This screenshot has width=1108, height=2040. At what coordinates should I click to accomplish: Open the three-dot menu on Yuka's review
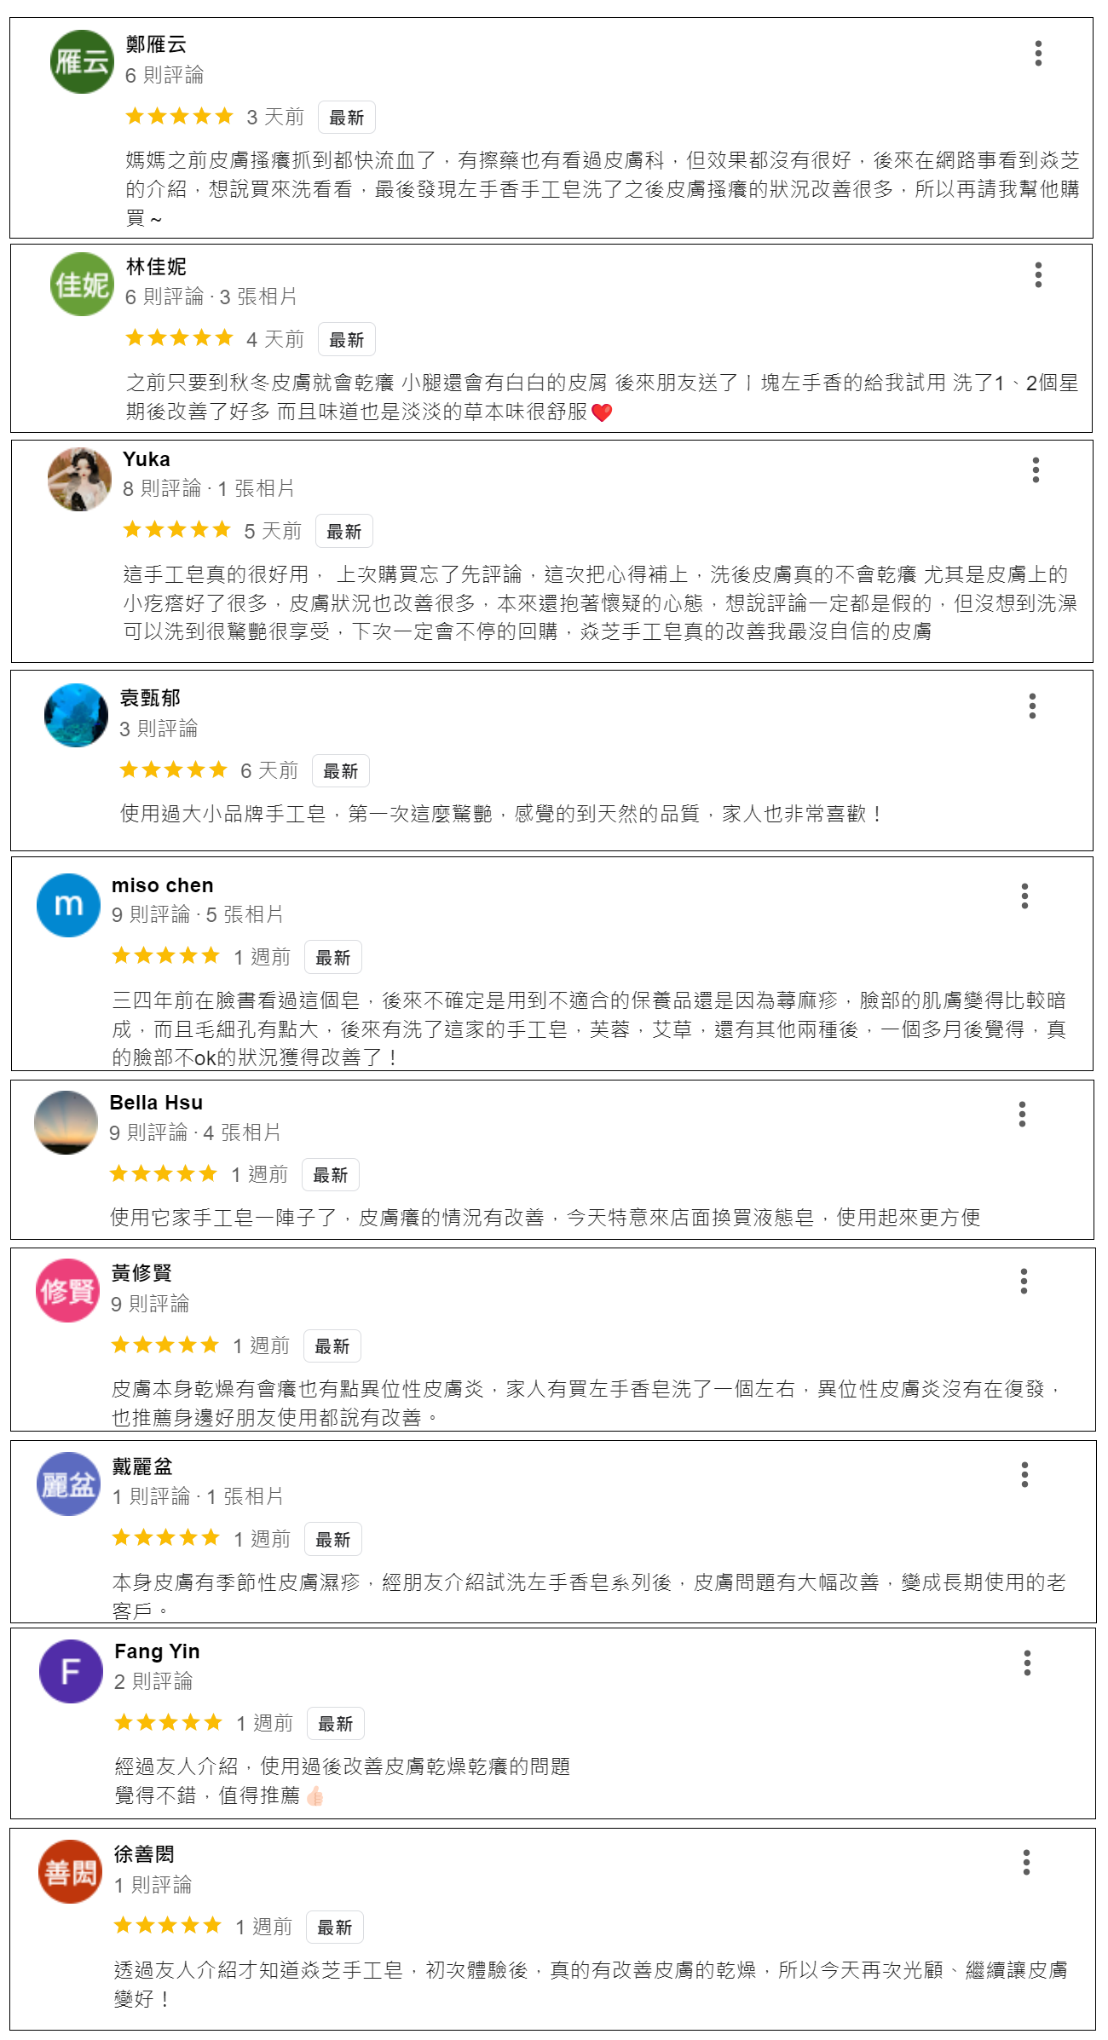coord(1036,470)
